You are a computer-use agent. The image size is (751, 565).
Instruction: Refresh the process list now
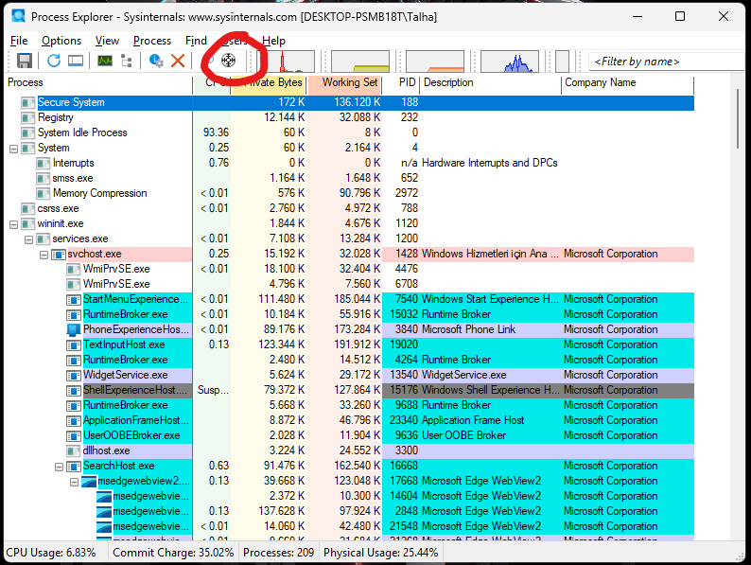click(54, 61)
